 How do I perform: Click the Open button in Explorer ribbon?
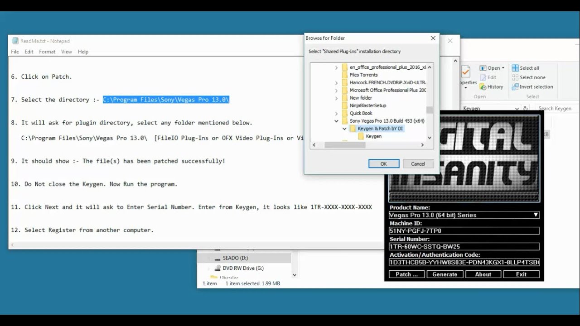point(492,68)
